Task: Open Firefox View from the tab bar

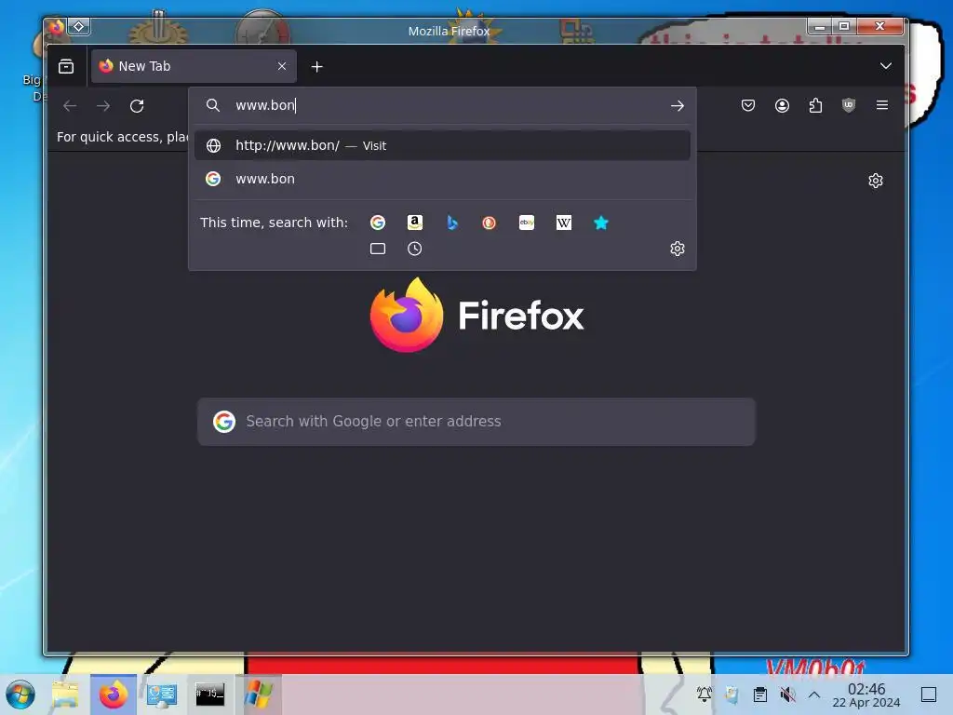Action: point(66,66)
